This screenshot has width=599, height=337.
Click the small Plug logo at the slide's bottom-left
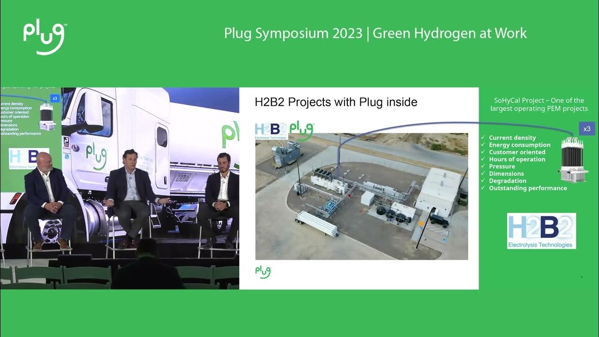point(263,271)
